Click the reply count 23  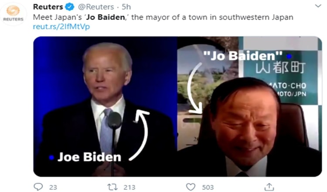coord(53,187)
